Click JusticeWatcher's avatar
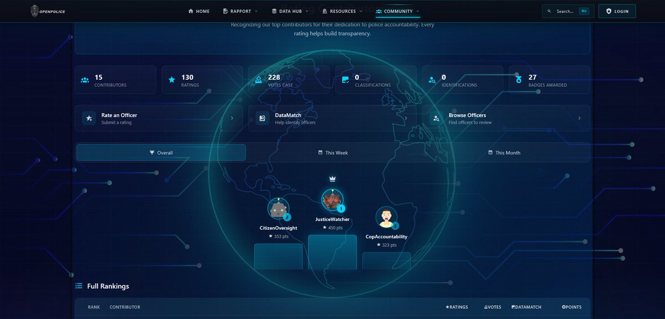This screenshot has height=319, width=665. pos(332,199)
